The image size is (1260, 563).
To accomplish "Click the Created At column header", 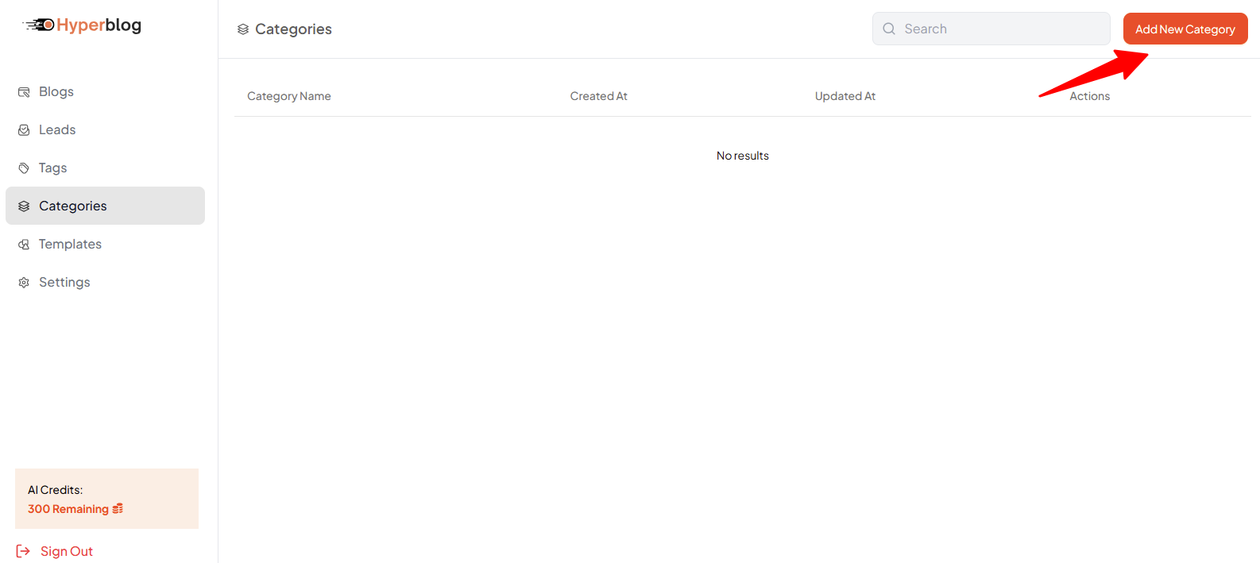I will [x=599, y=96].
